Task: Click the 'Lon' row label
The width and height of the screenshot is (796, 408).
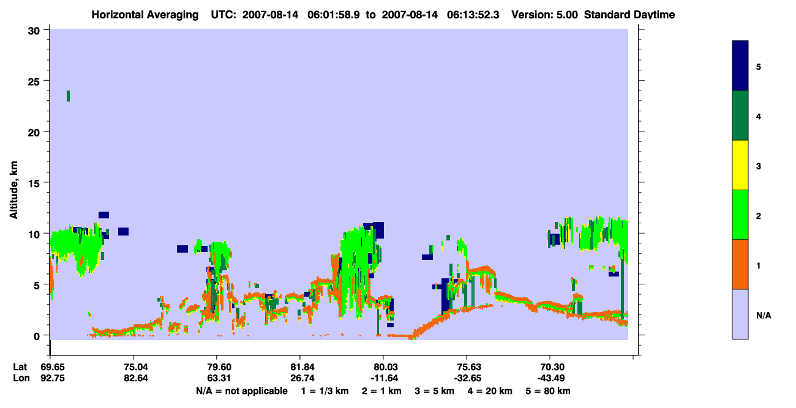Action: pos(21,378)
